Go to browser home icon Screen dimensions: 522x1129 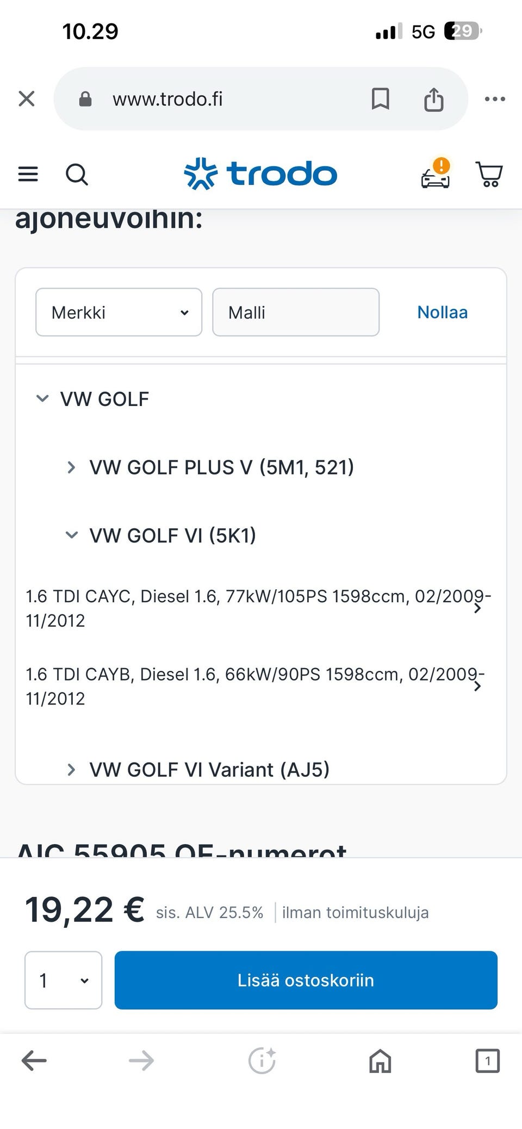[x=380, y=1061]
